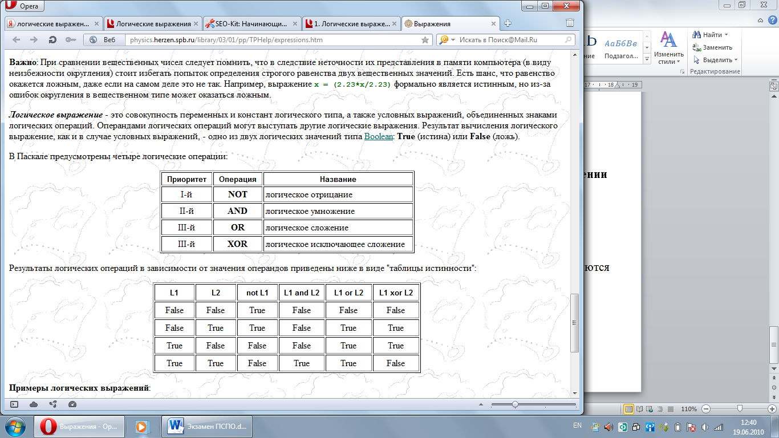Close the Yandex 'логические выражен...' tab
This screenshot has width=779, height=438.
(x=96, y=24)
